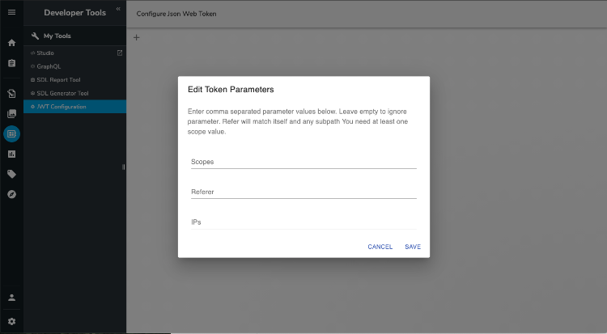Click into the IPs input field
607x334 pixels.
tap(303, 222)
